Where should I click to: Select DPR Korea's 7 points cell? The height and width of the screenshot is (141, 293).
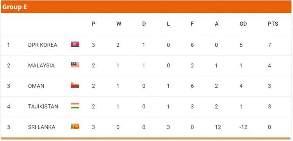pyautogui.click(x=269, y=45)
